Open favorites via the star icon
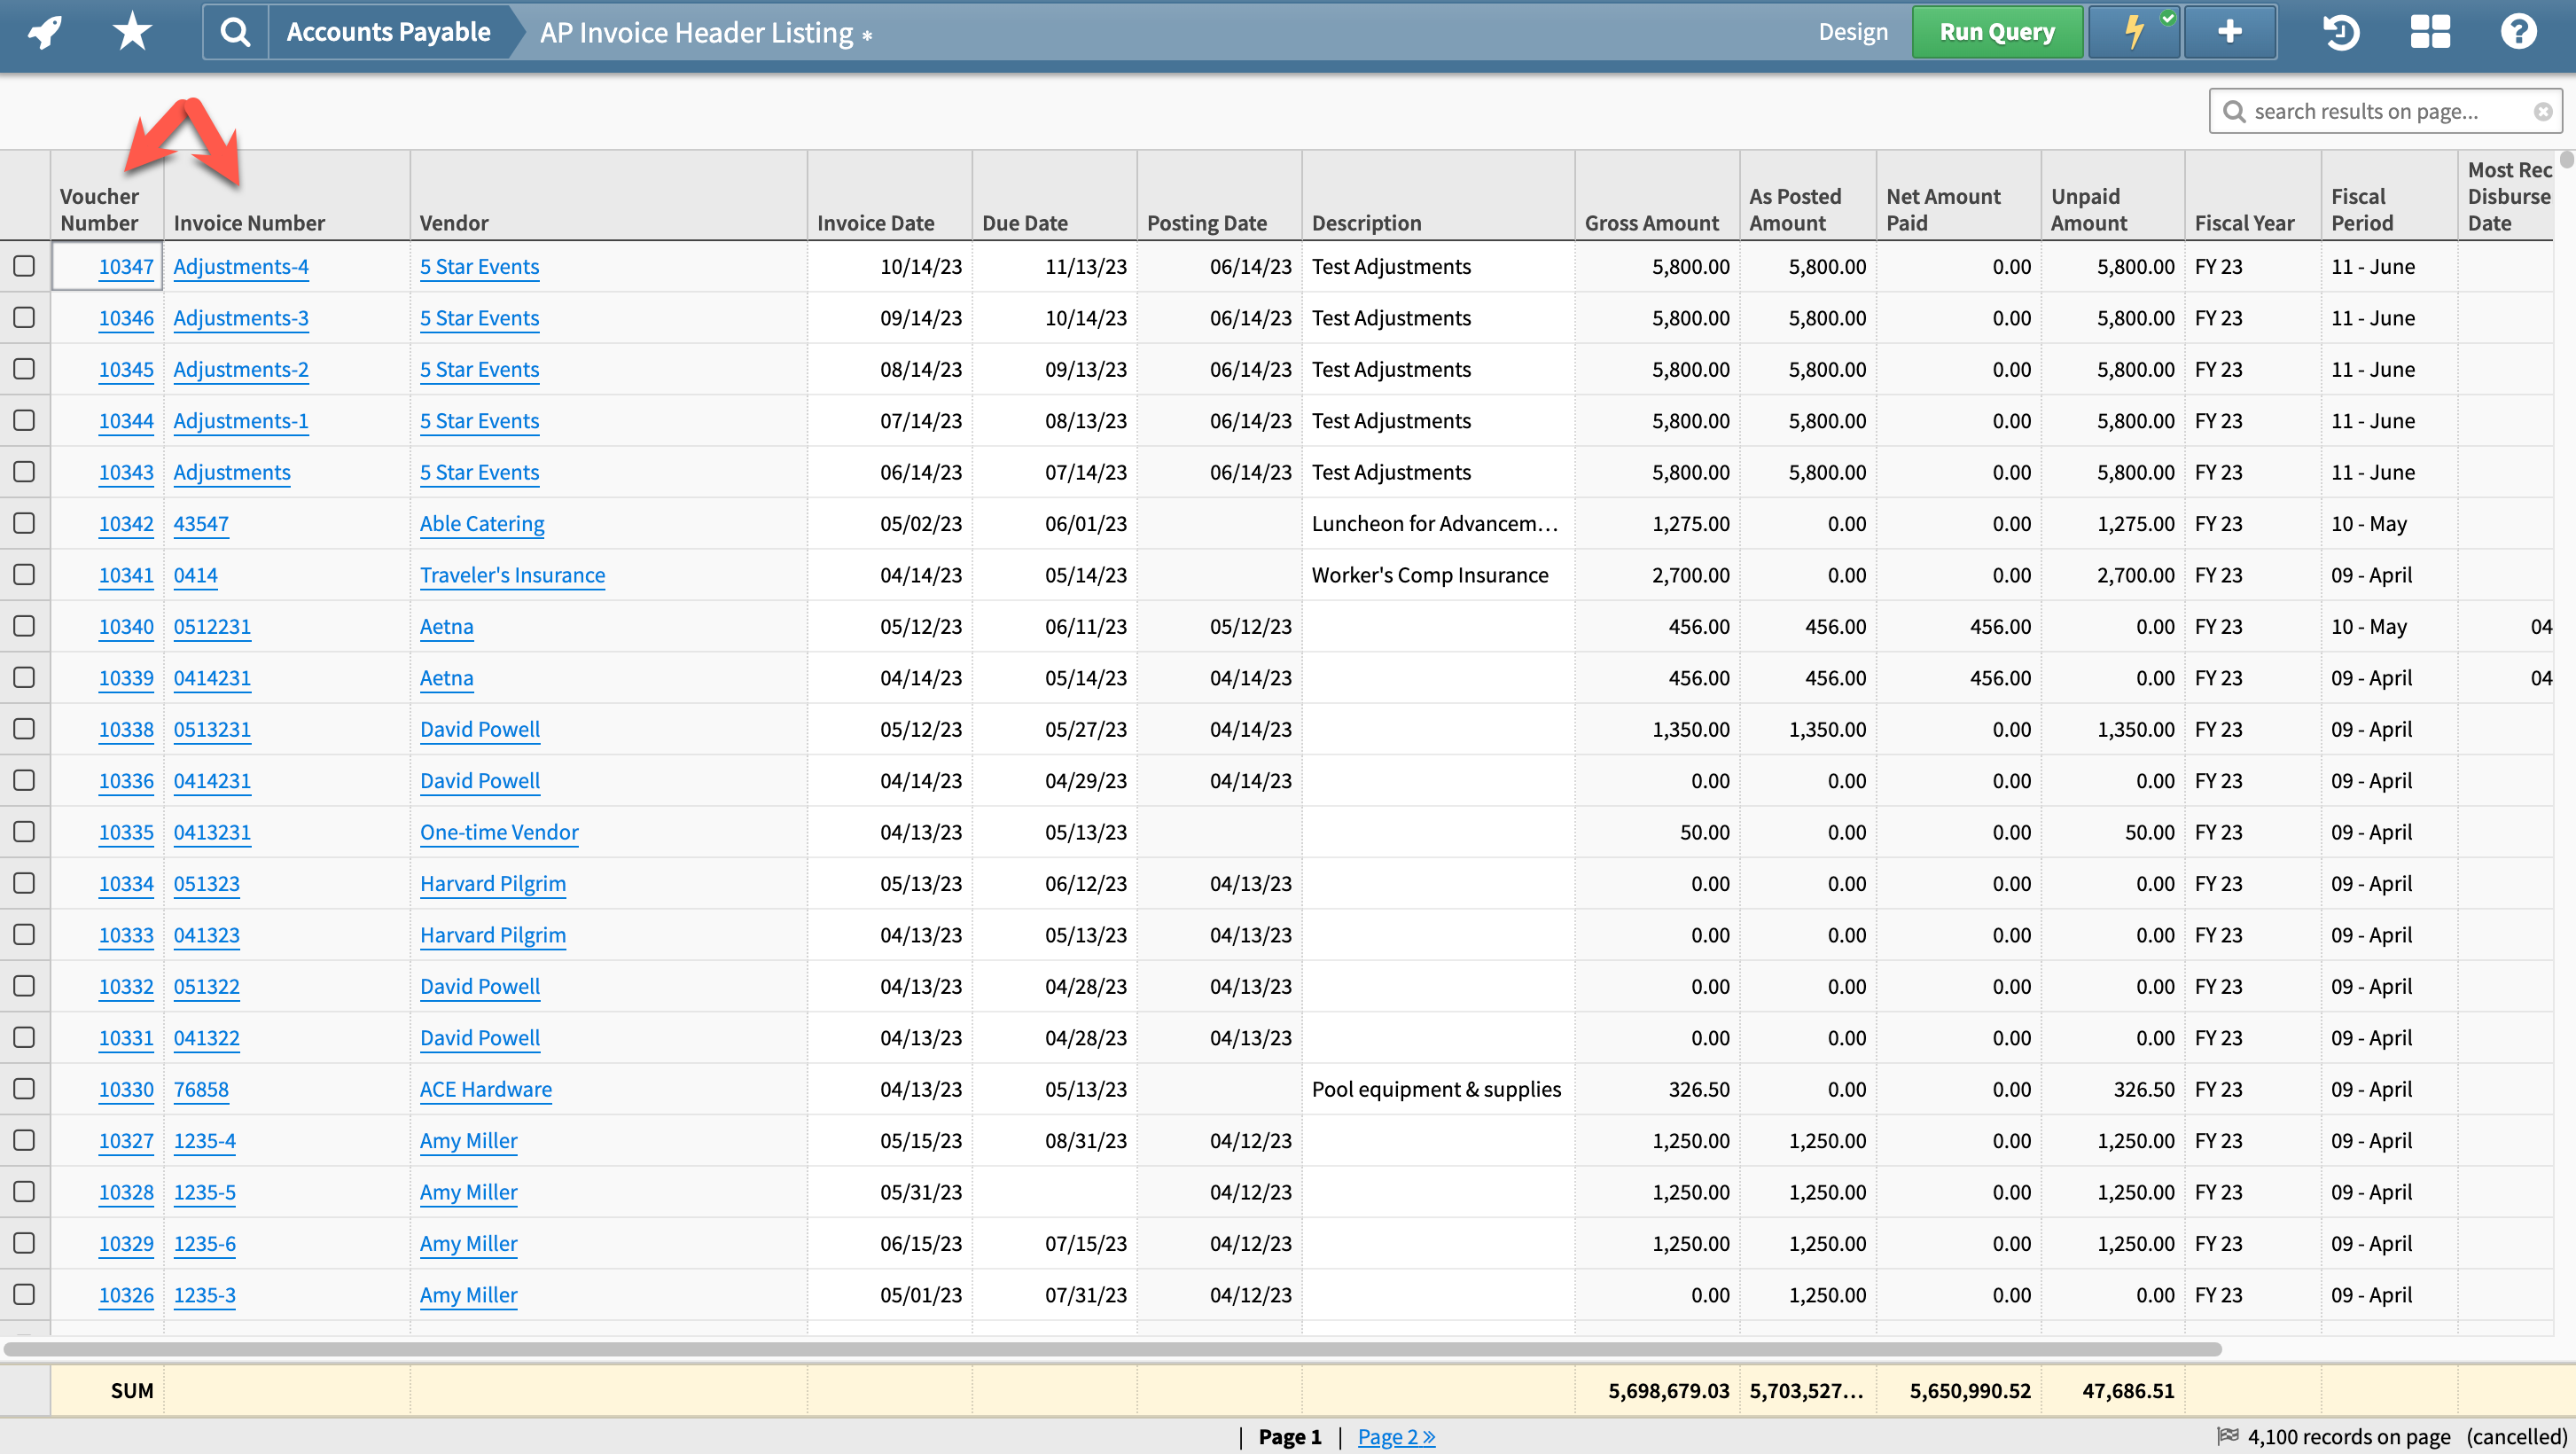This screenshot has height=1454, width=2576. click(130, 31)
